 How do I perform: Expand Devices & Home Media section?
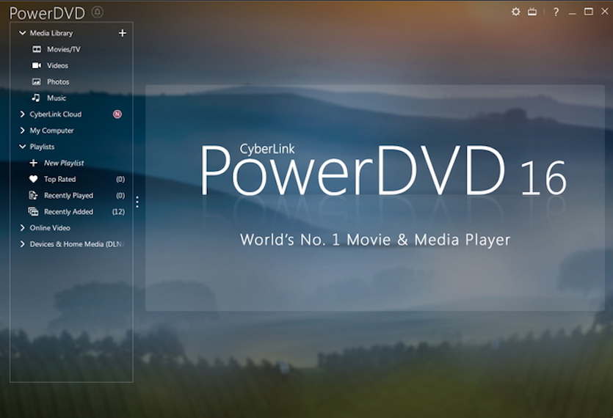click(22, 244)
